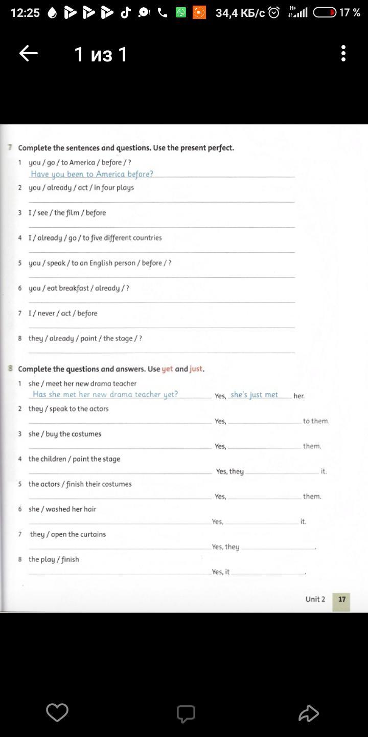The height and width of the screenshot is (737, 368).
Task: Share the image with the arrow icon
Action: tap(309, 713)
